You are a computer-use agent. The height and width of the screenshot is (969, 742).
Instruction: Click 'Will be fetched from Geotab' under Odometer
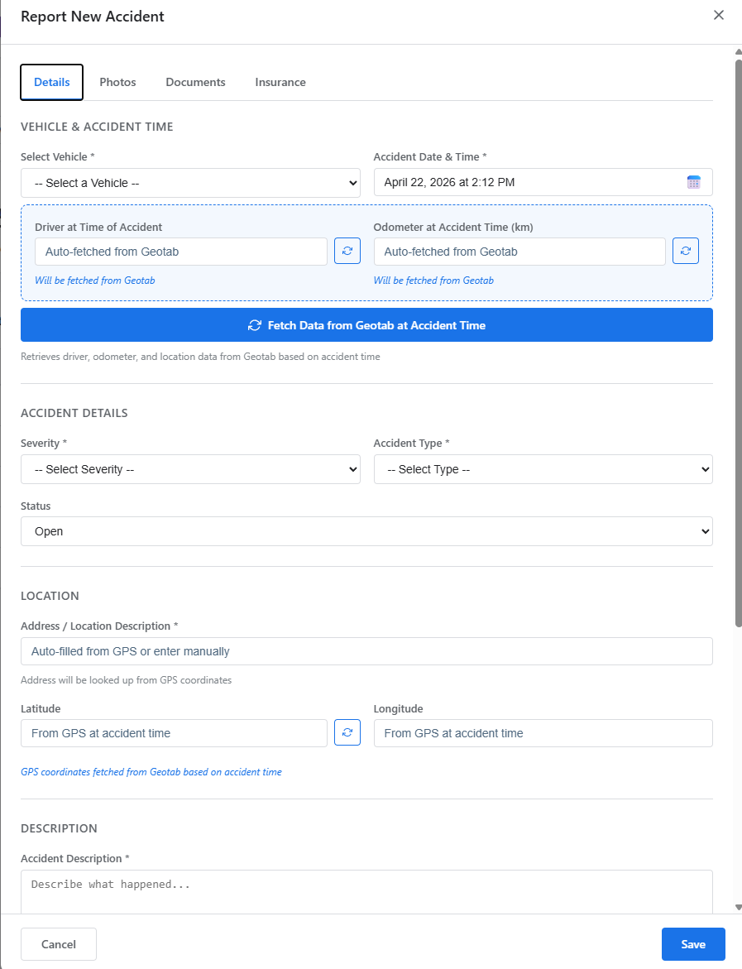click(x=433, y=281)
